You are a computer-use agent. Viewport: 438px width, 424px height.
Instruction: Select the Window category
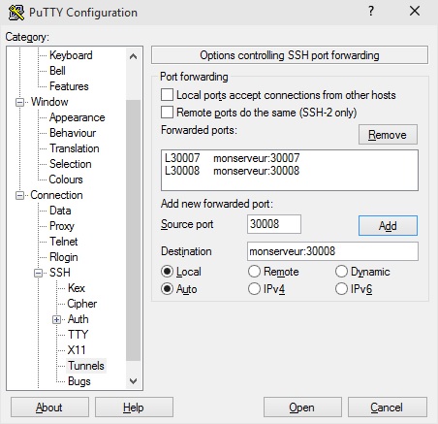point(49,102)
